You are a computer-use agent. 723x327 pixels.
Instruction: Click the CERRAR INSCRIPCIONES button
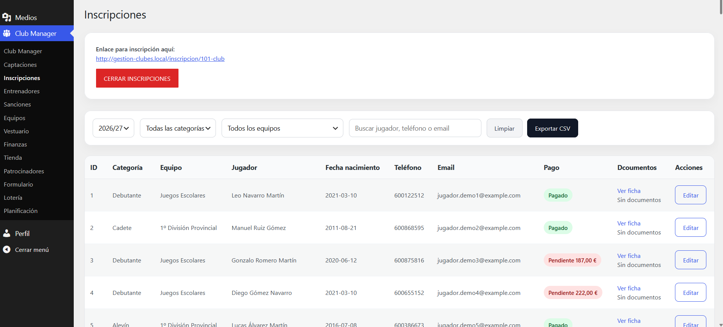(137, 78)
